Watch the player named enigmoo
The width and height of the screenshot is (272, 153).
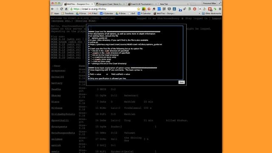[57, 139]
